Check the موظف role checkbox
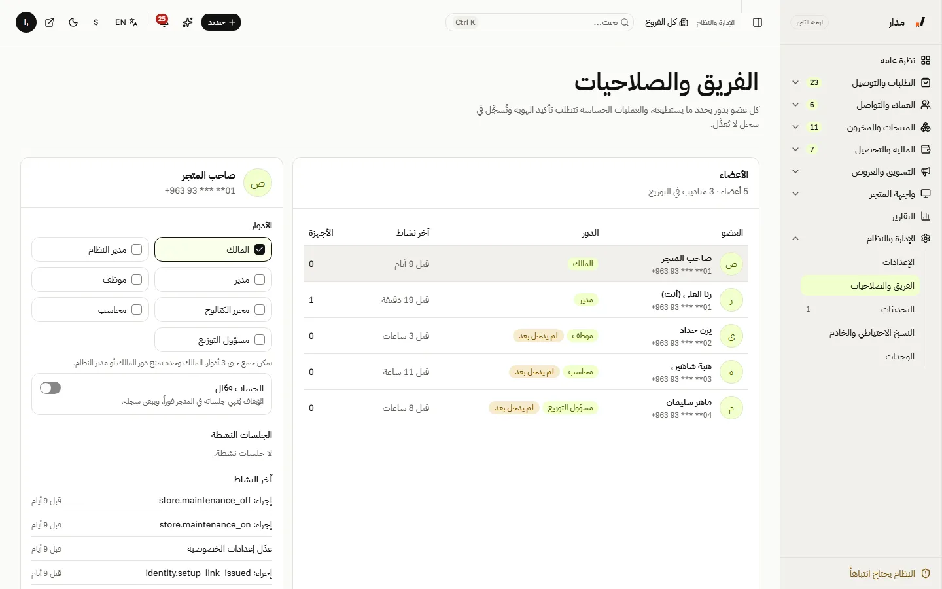Viewport: 942px width, 589px height. point(137,279)
